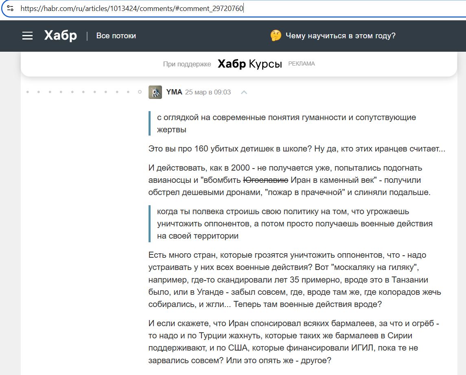Click YMA's profile avatar

click(x=155, y=92)
